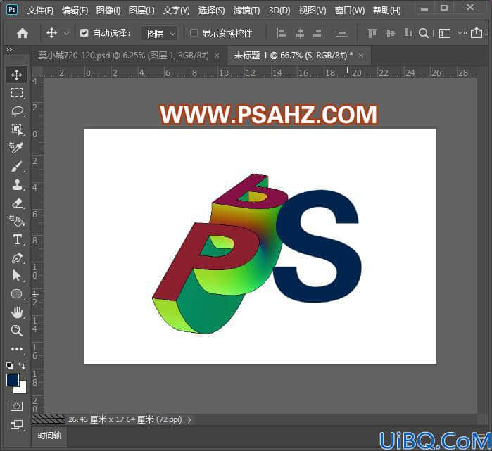Expand the collapsed toolbox double arrow
The height and width of the screenshot is (451, 492).
tap(9, 49)
